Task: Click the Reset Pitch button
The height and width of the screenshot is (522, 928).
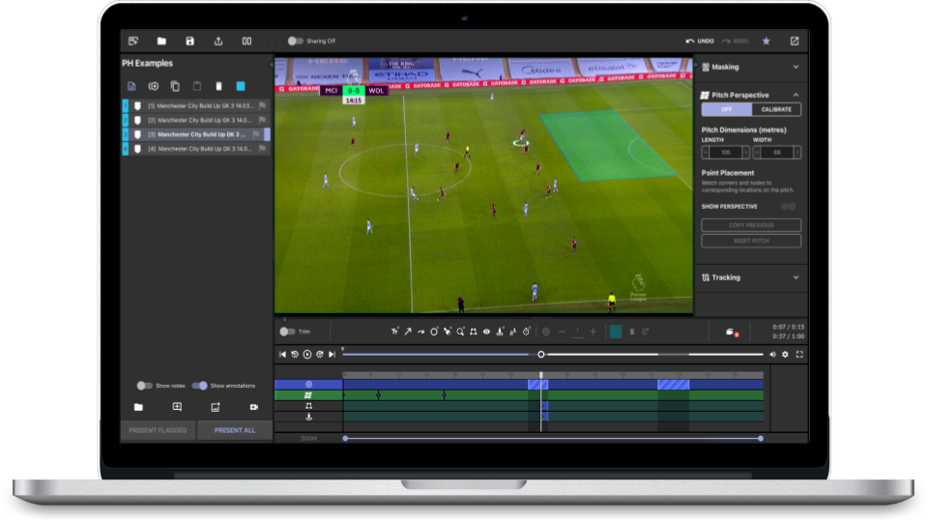Action: pyautogui.click(x=751, y=241)
